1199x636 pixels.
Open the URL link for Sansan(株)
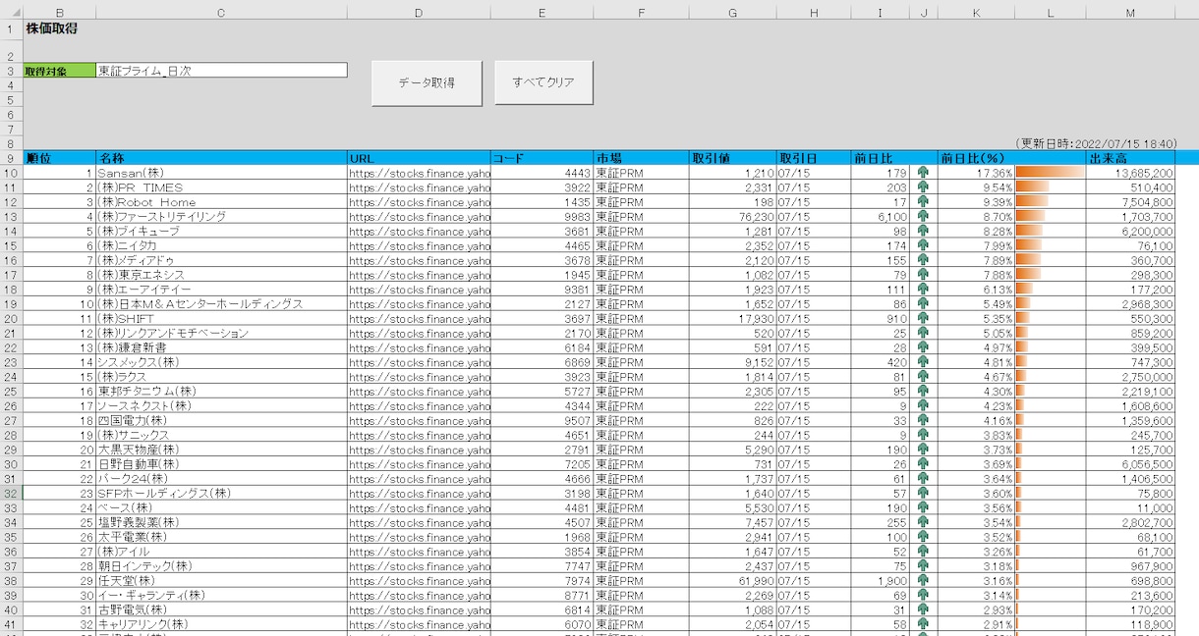(x=419, y=173)
